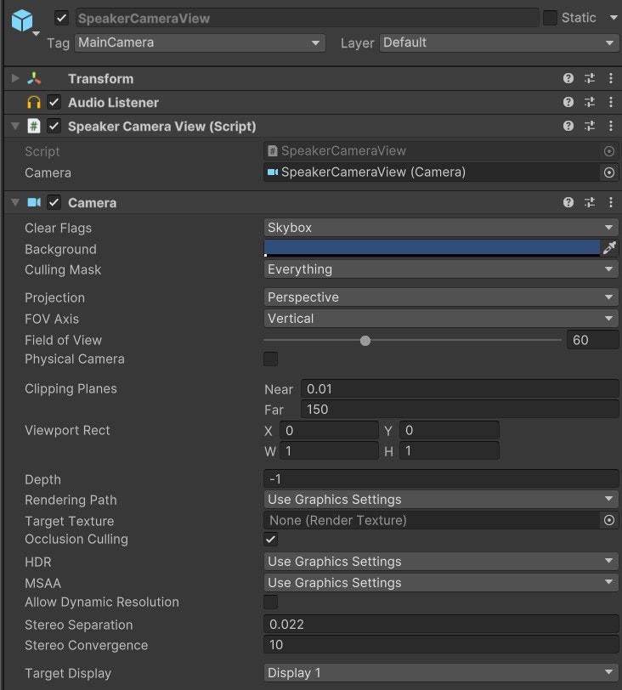
Task: Click the Viewport Rect X field
Action: tap(329, 430)
